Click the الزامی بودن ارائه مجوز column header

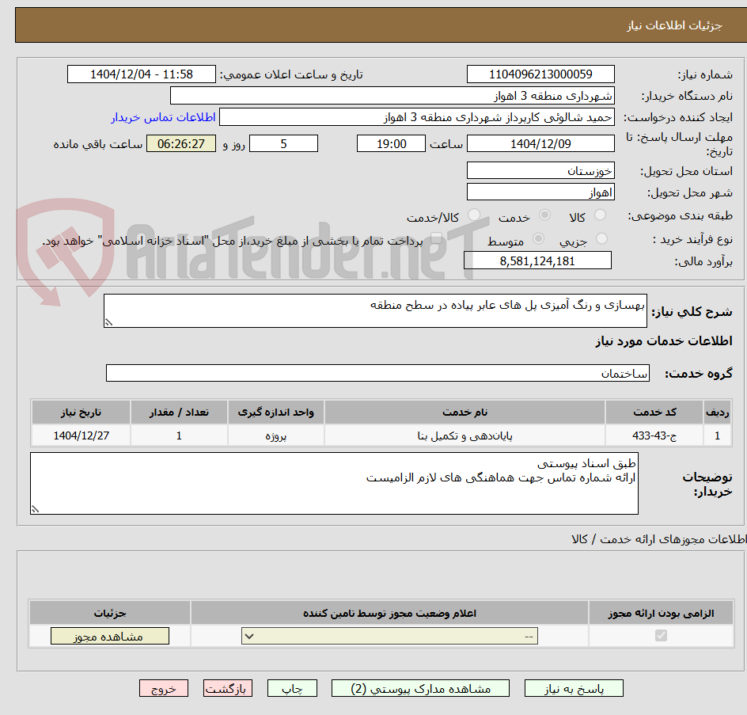(662, 613)
